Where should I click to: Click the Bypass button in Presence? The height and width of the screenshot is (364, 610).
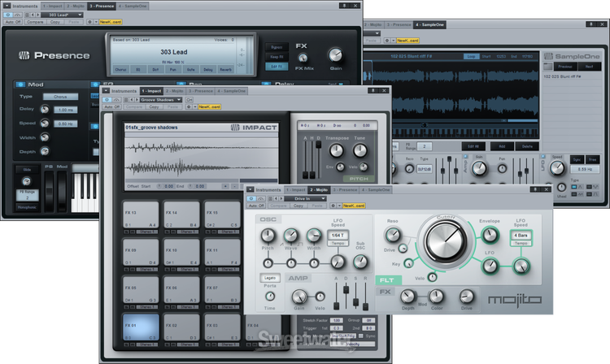(275, 48)
